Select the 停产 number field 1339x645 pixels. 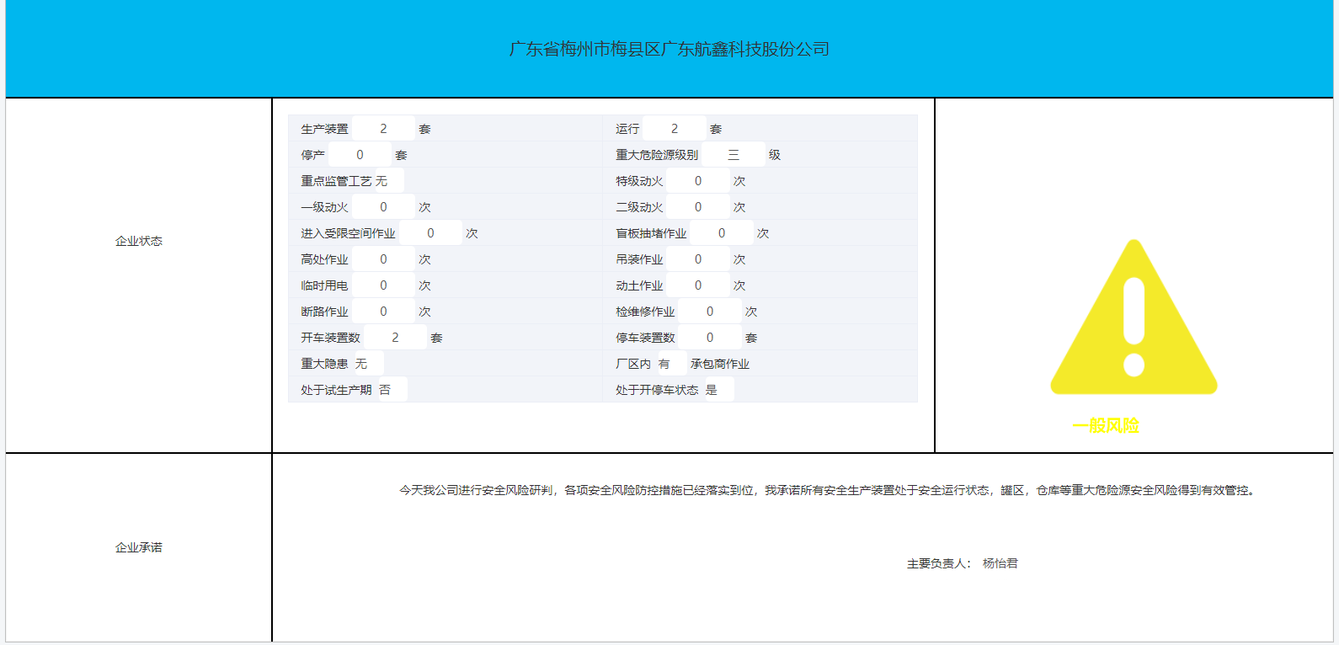pos(360,155)
